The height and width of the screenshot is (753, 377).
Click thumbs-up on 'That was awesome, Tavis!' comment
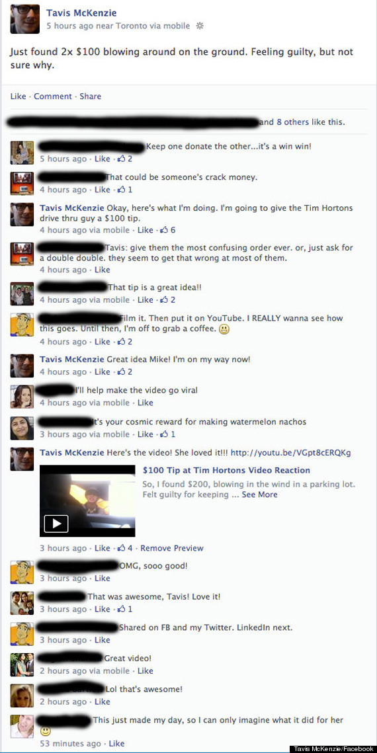[x=122, y=610]
